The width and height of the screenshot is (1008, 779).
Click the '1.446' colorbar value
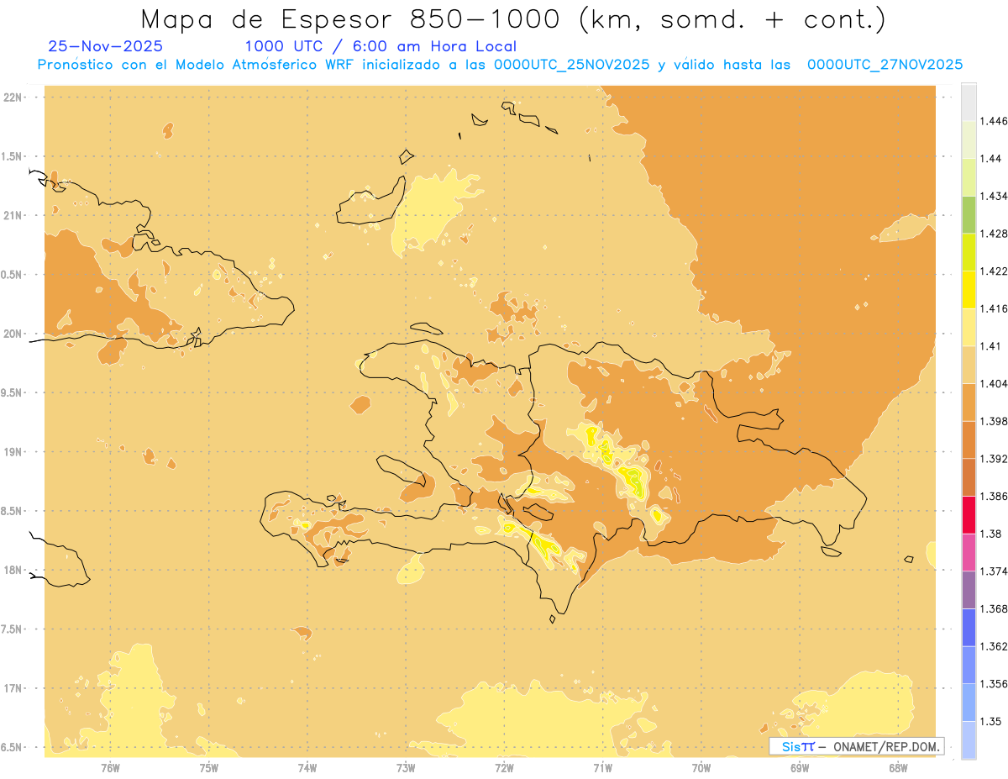tap(994, 121)
